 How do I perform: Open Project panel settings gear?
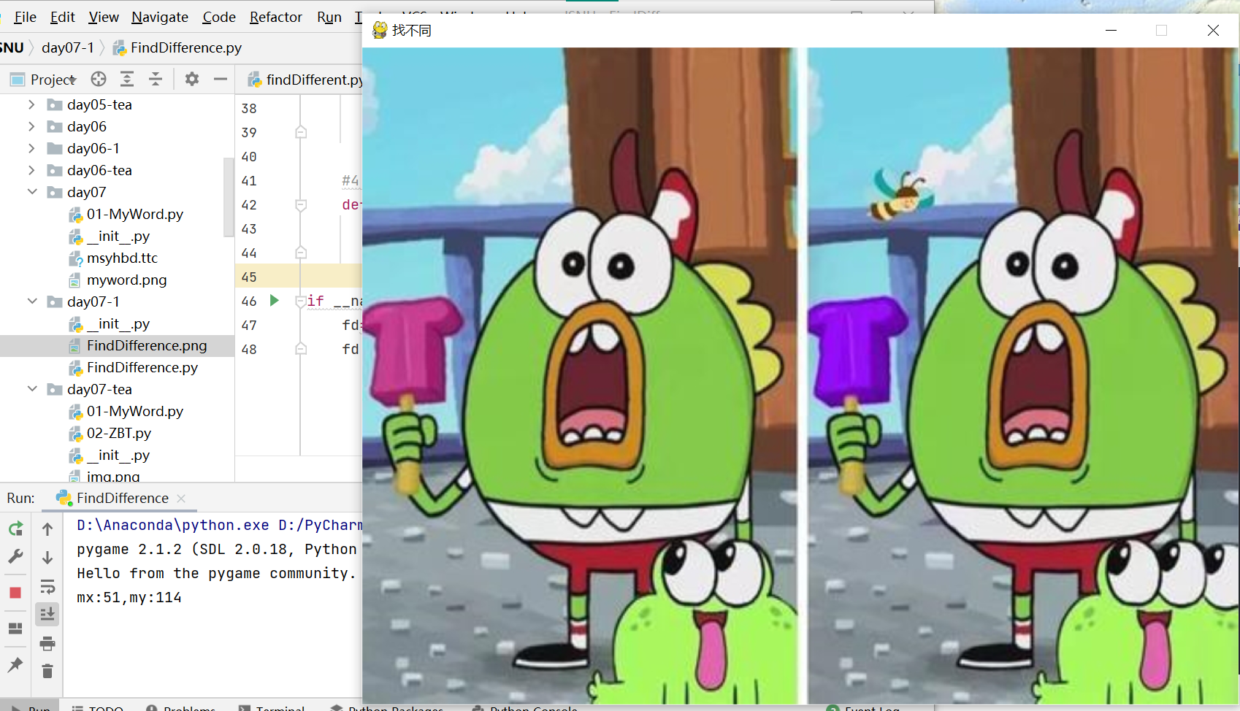pos(191,79)
